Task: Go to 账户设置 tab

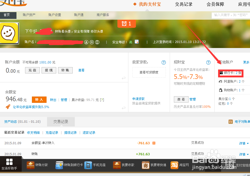Action: pos(55,15)
